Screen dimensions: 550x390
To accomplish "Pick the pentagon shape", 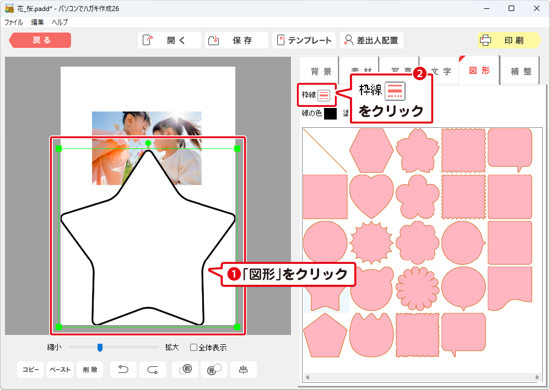I will [x=325, y=334].
